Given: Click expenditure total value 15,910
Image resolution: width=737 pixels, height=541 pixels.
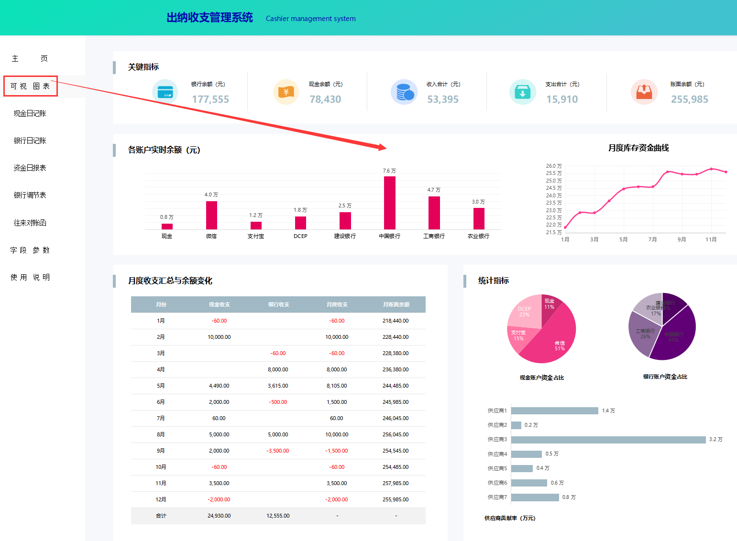Looking at the screenshot, I should click(562, 99).
